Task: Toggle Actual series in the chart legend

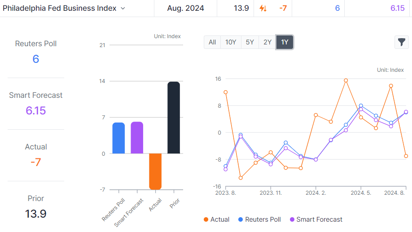Action: point(216,219)
